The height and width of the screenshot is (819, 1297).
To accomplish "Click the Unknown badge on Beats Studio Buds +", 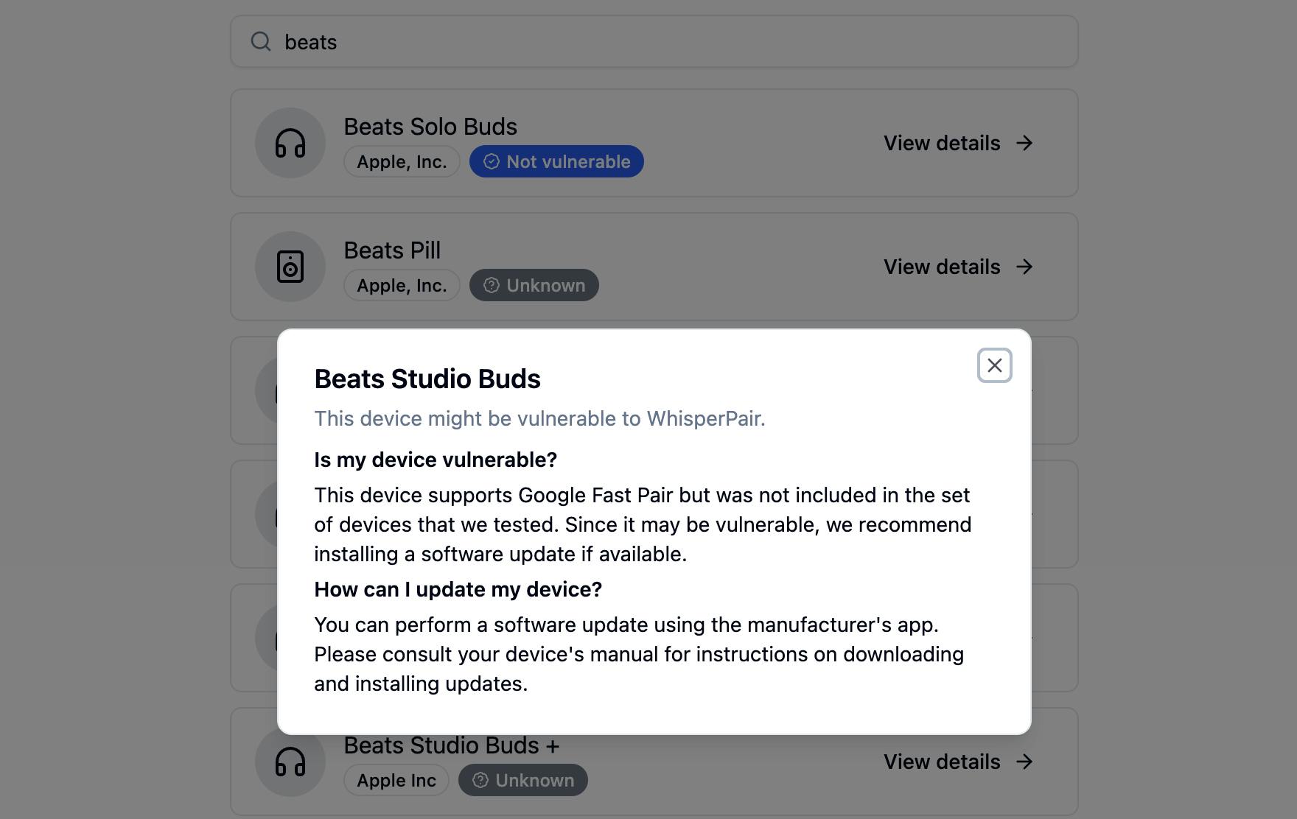I will click(x=523, y=780).
